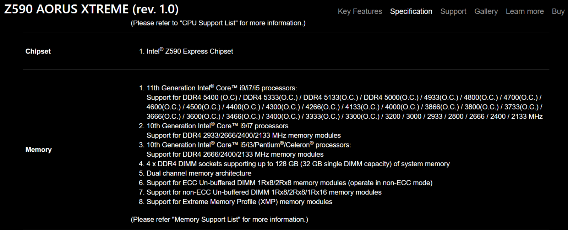This screenshot has width=568, height=230.
Task: Click the Dual channel memory architecture line
Action: pyautogui.click(x=199, y=173)
